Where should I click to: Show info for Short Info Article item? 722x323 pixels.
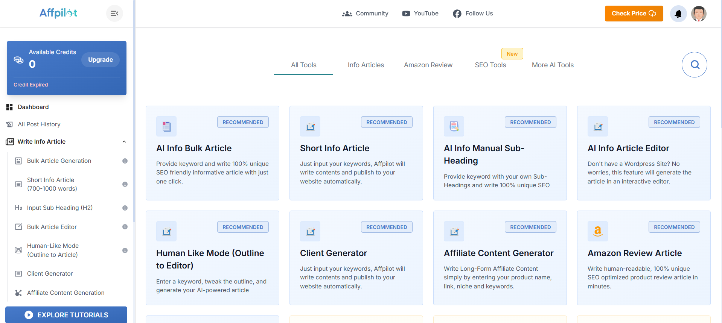coord(125,184)
